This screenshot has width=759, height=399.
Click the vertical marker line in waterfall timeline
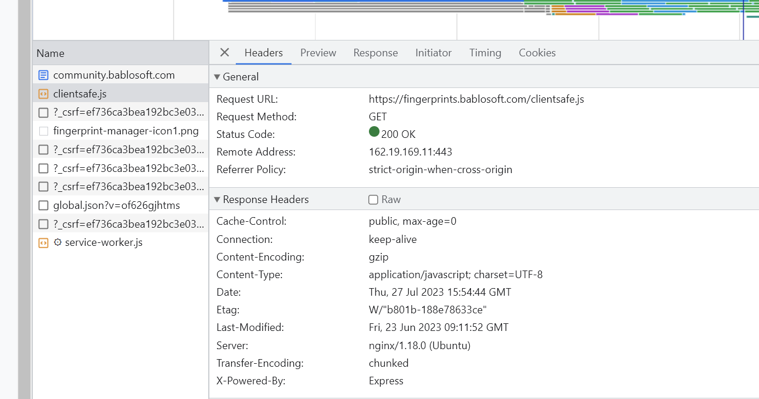[x=743, y=23]
